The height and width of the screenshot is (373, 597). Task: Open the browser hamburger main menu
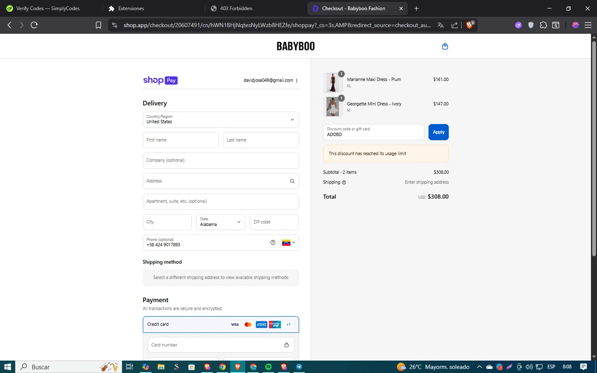[588, 25]
